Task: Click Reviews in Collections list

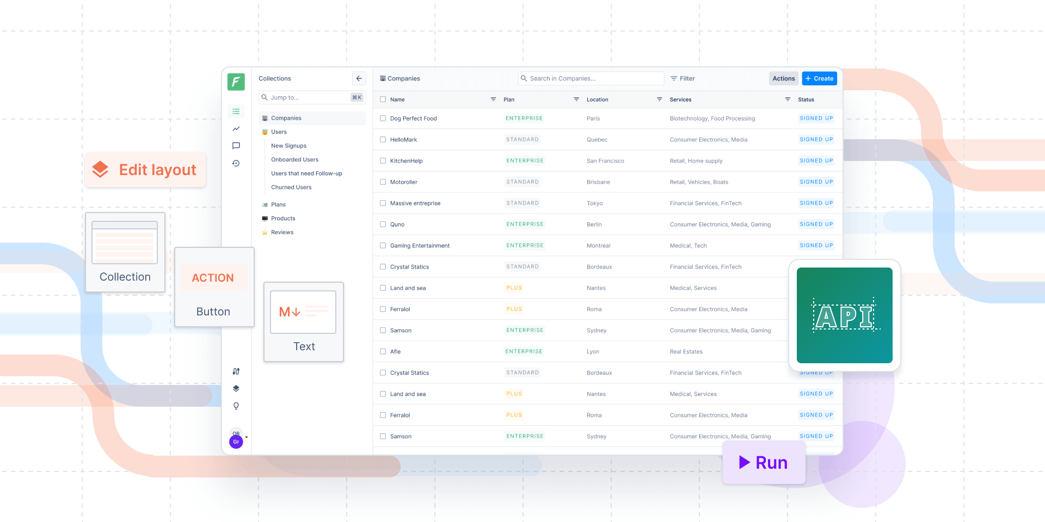Action: [x=282, y=232]
